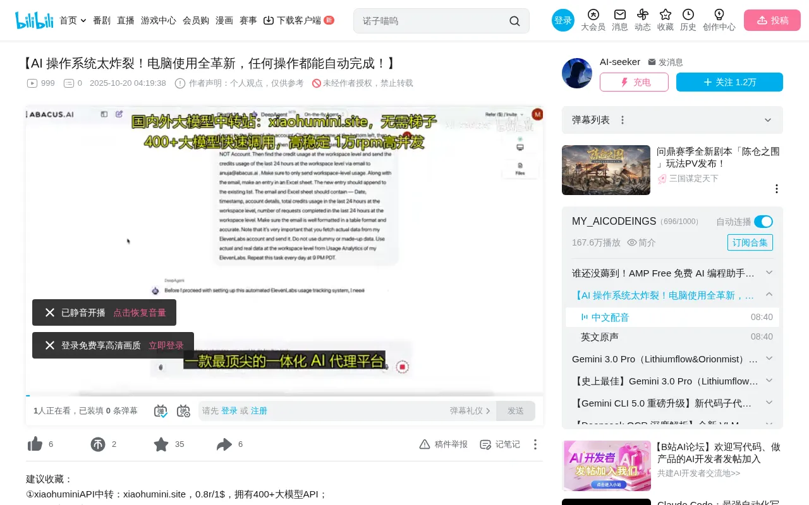
Task: Toggle danmaku display on the player
Action: point(161,411)
